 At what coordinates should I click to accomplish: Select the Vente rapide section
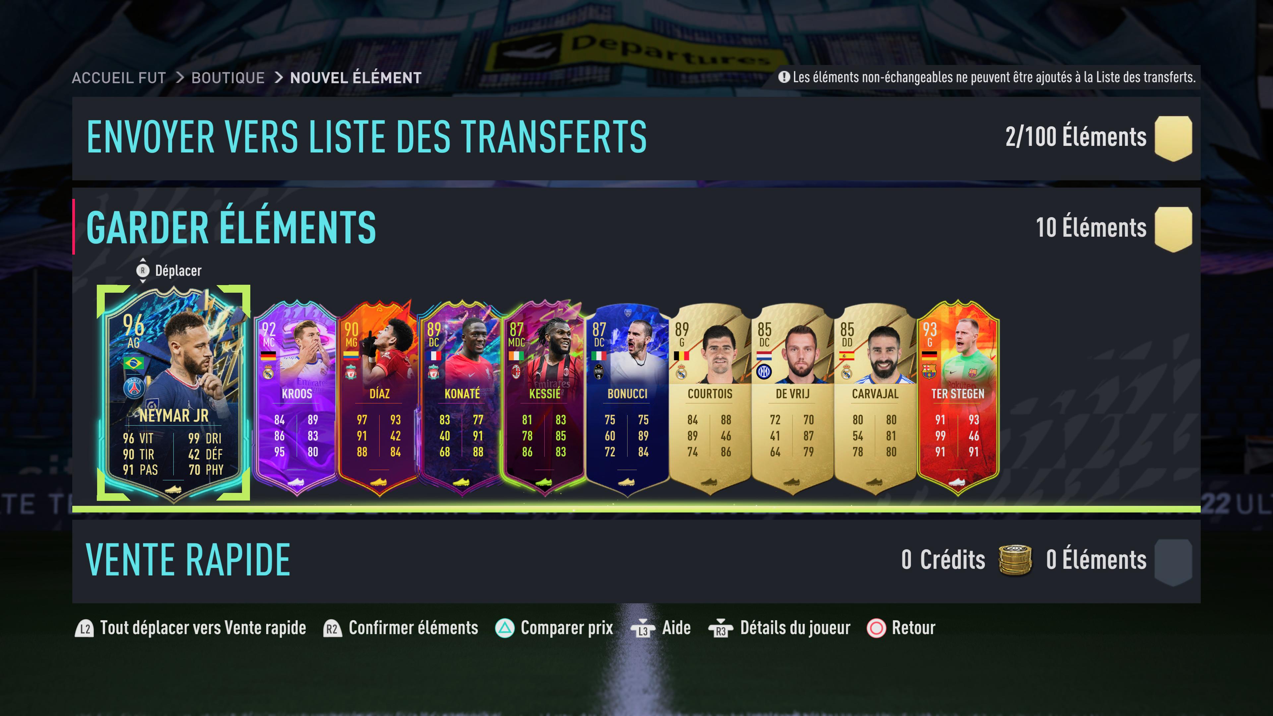636,561
